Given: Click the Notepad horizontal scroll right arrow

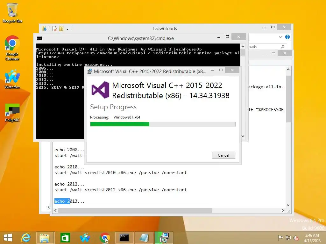Looking at the screenshot, I should point(283,210).
